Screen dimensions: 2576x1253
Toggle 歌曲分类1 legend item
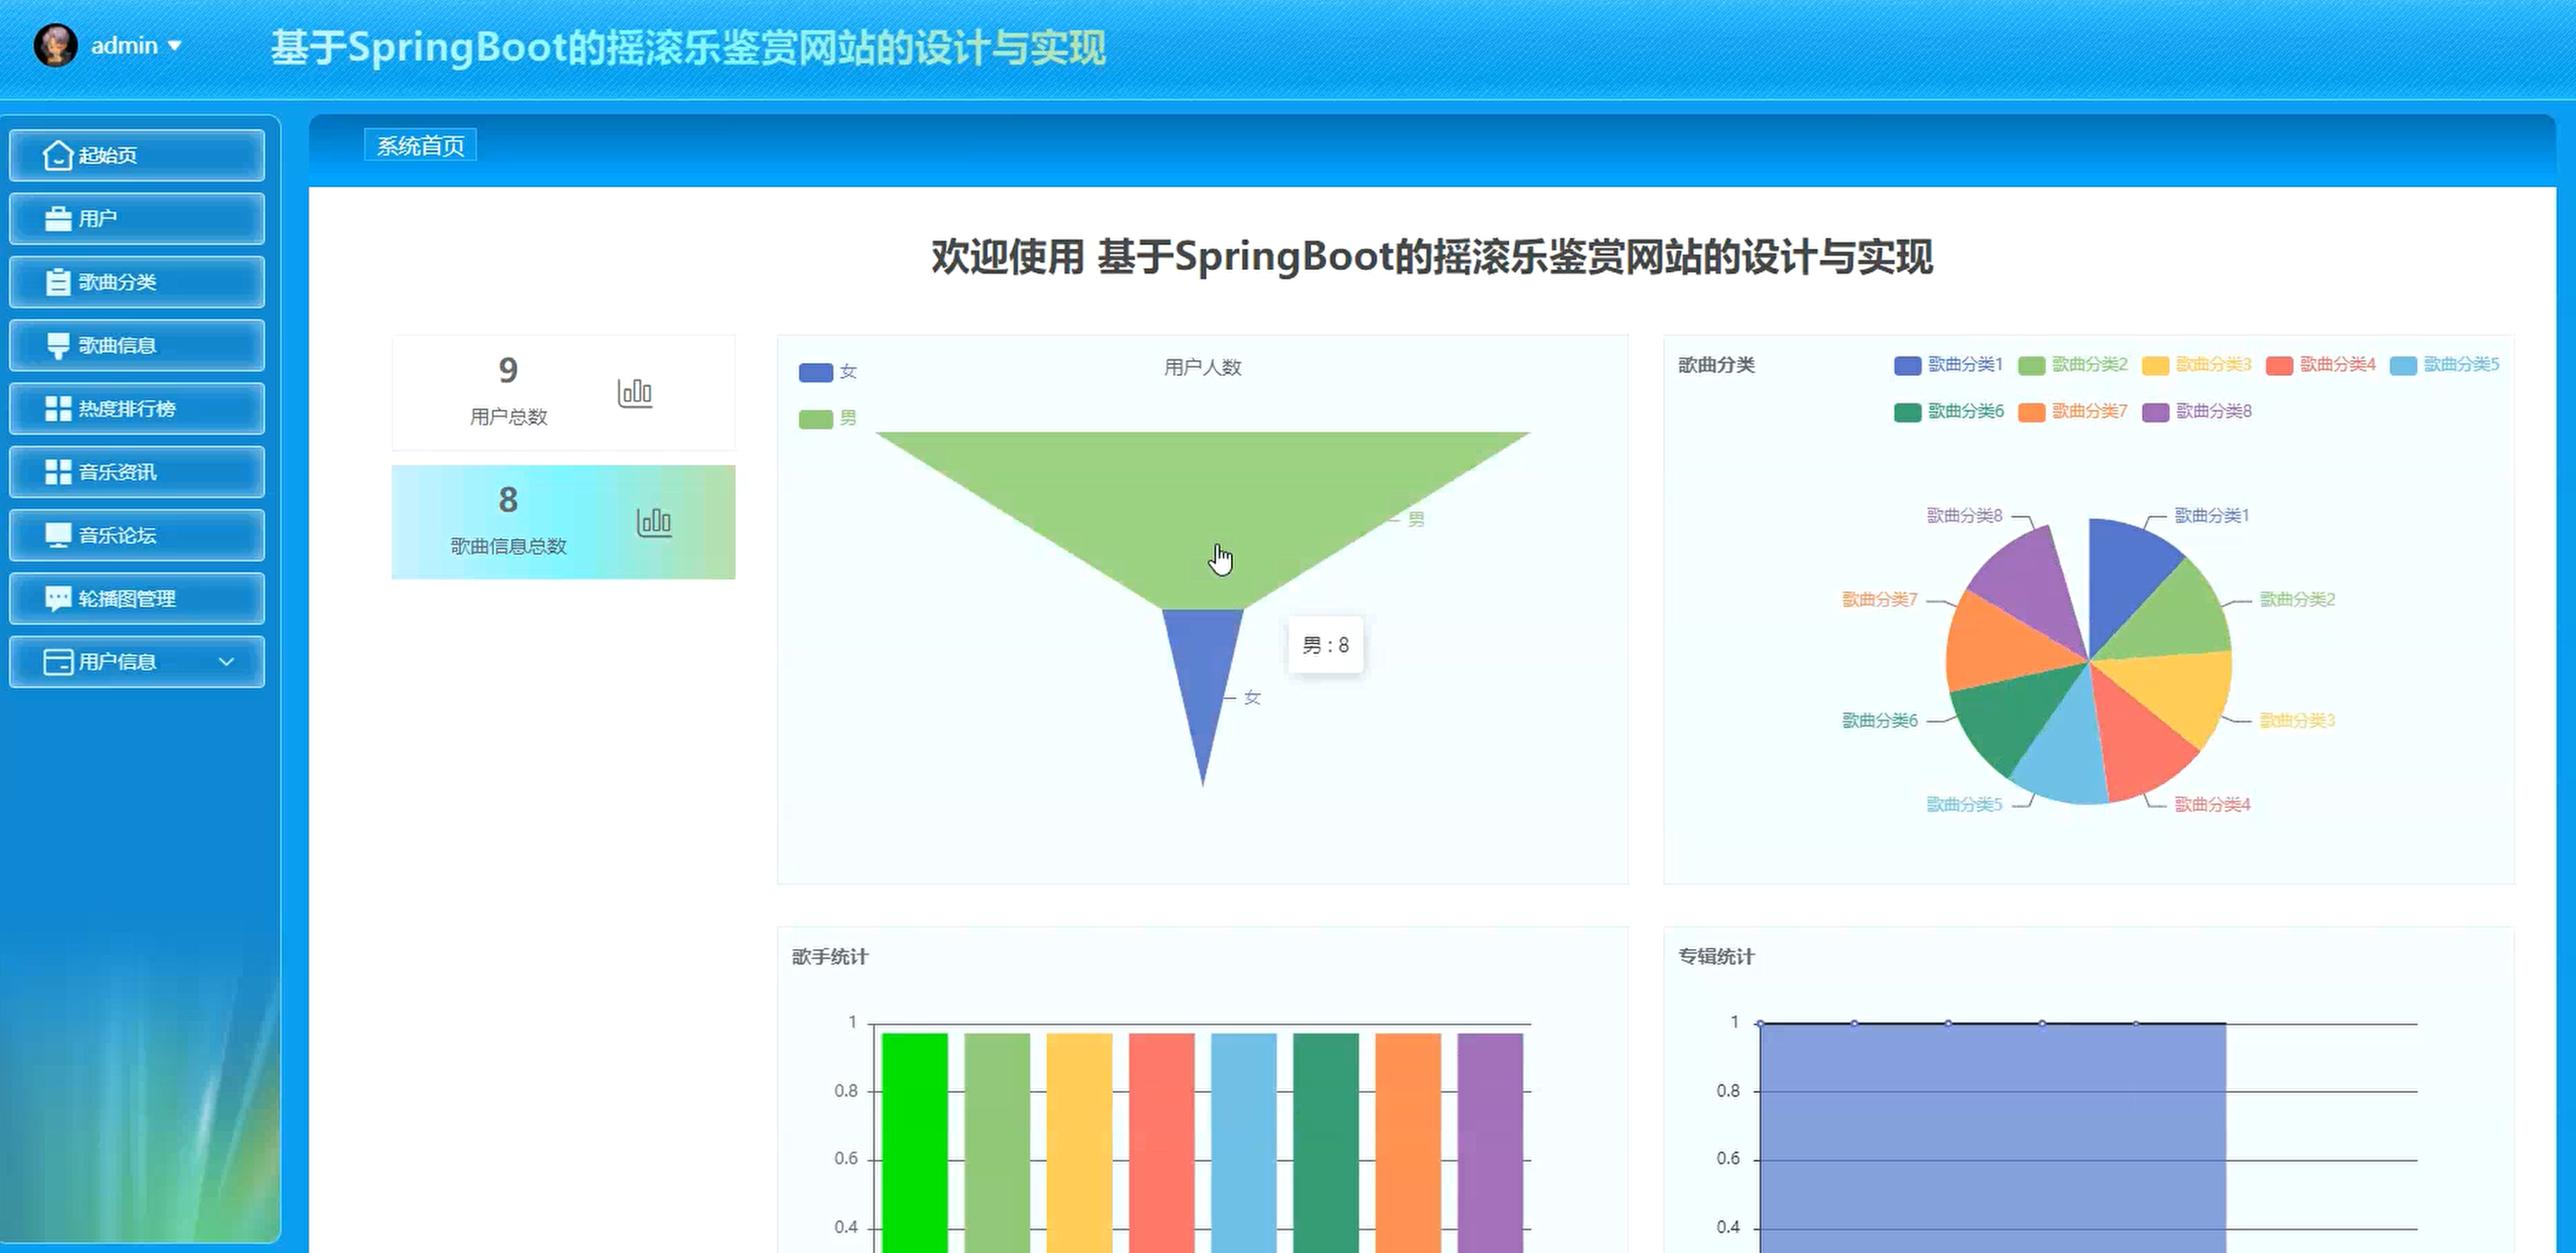[x=1948, y=365]
